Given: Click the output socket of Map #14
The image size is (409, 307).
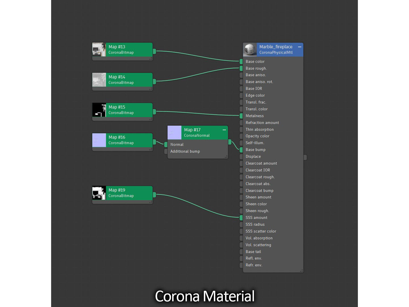Looking at the screenshot, I should [x=155, y=82].
